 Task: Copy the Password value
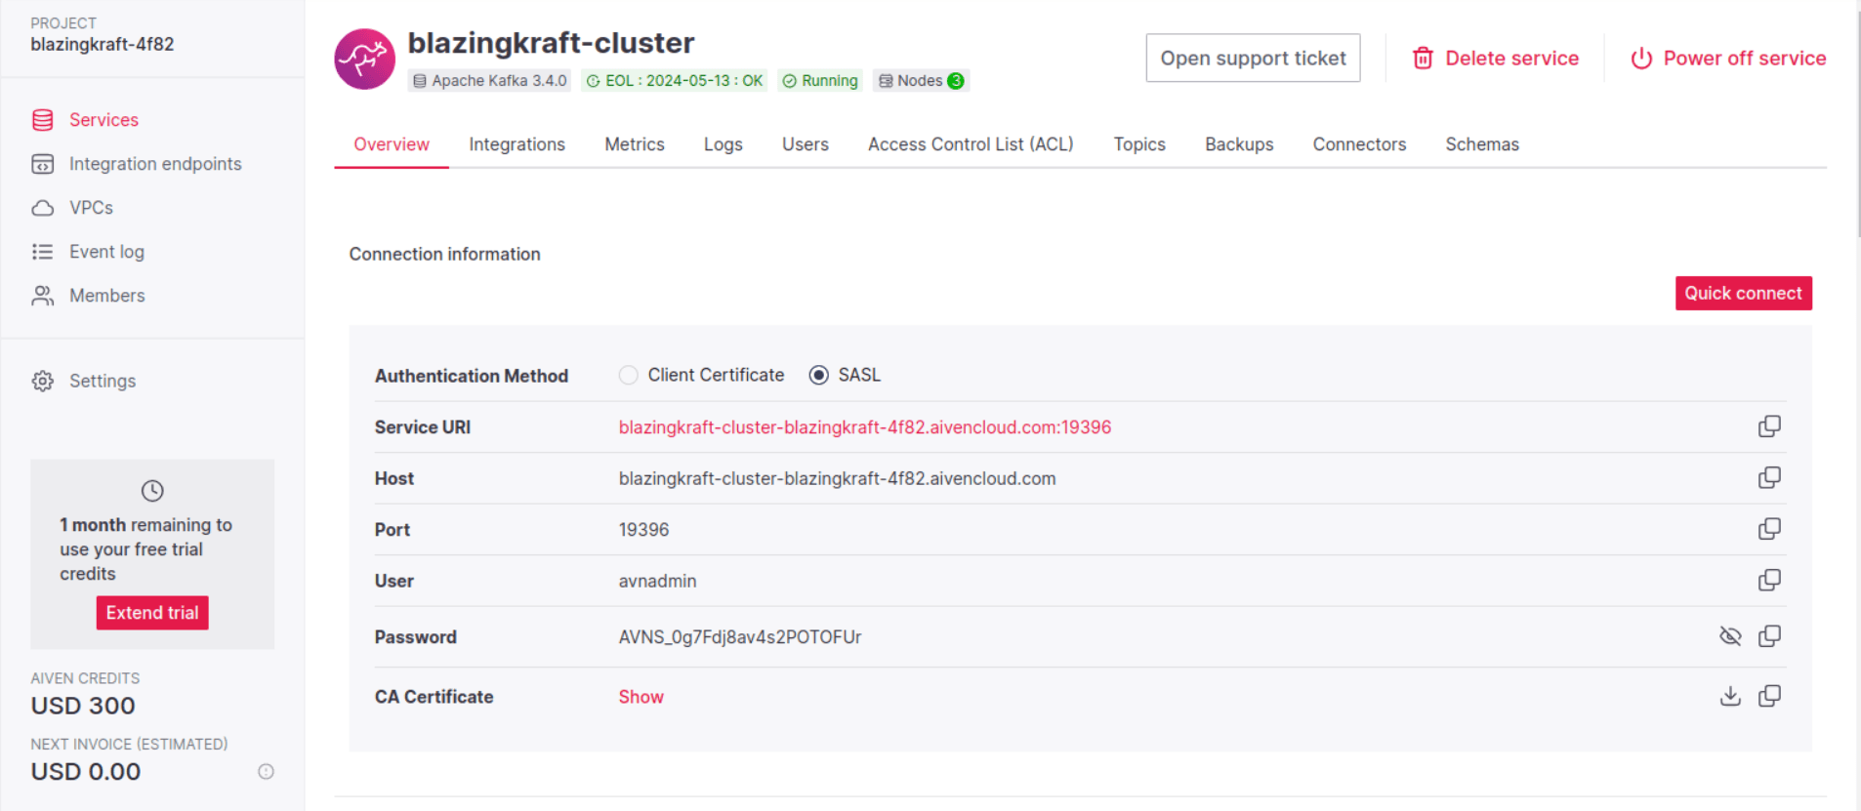1769,636
